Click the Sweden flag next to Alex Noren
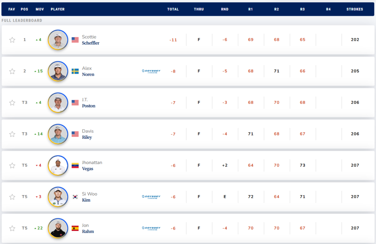This screenshot has height=244, width=376. pyautogui.click(x=75, y=71)
